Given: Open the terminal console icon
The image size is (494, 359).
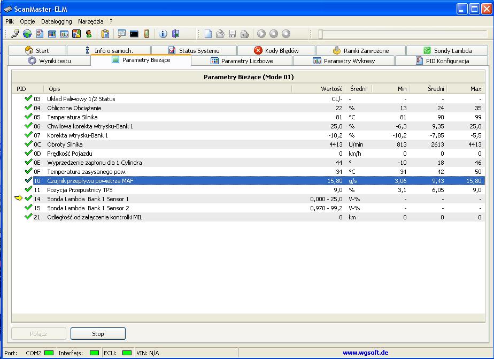Looking at the screenshot, I should click(x=134, y=34).
